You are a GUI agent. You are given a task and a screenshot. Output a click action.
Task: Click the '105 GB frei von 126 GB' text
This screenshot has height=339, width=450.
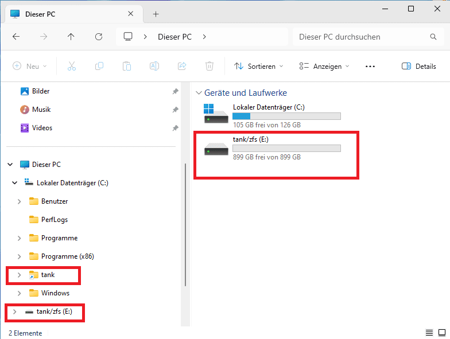point(267,125)
